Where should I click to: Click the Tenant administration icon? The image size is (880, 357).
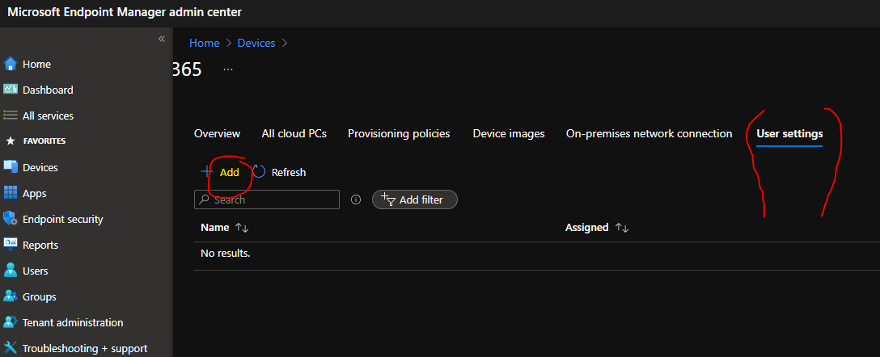[x=11, y=322]
